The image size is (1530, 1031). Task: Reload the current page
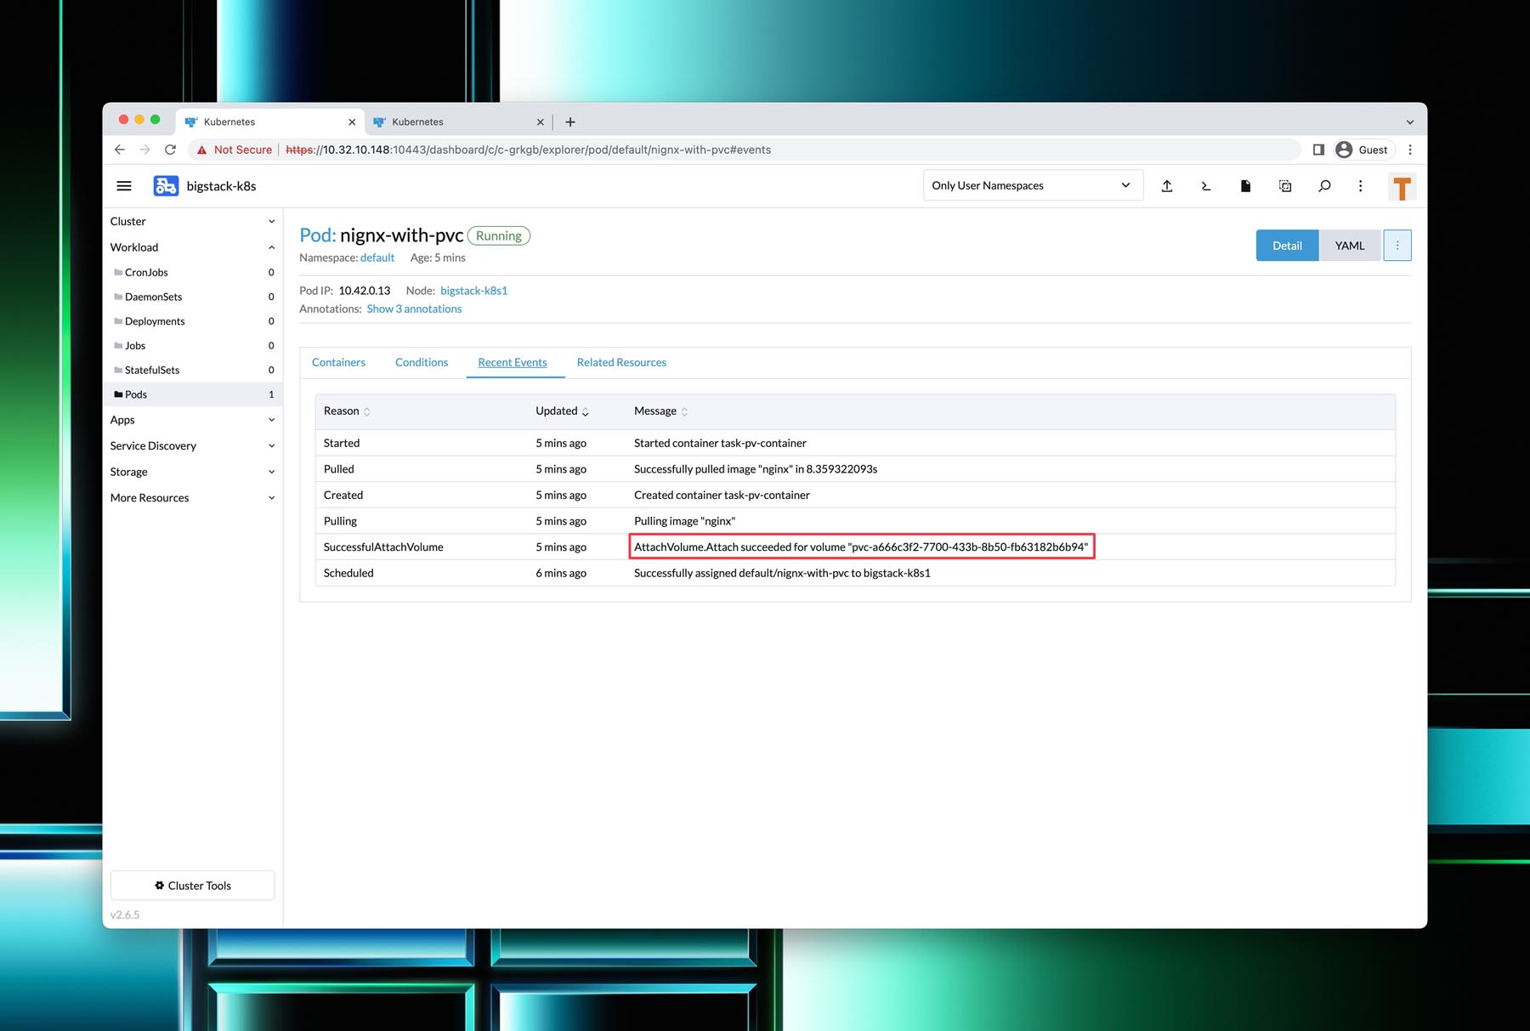[170, 150]
